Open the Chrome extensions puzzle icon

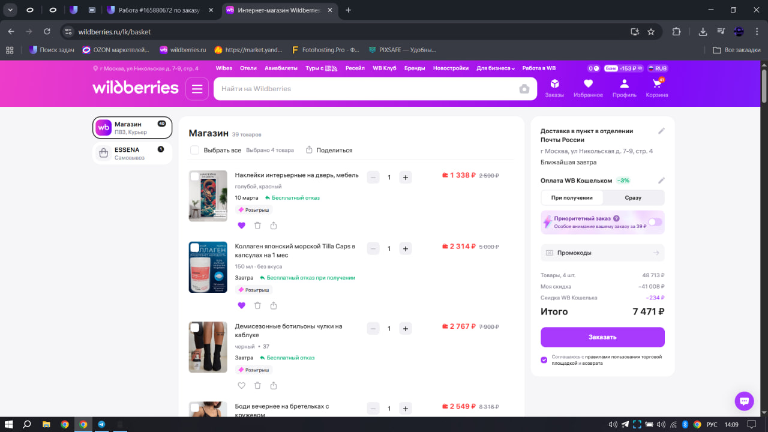click(x=677, y=32)
